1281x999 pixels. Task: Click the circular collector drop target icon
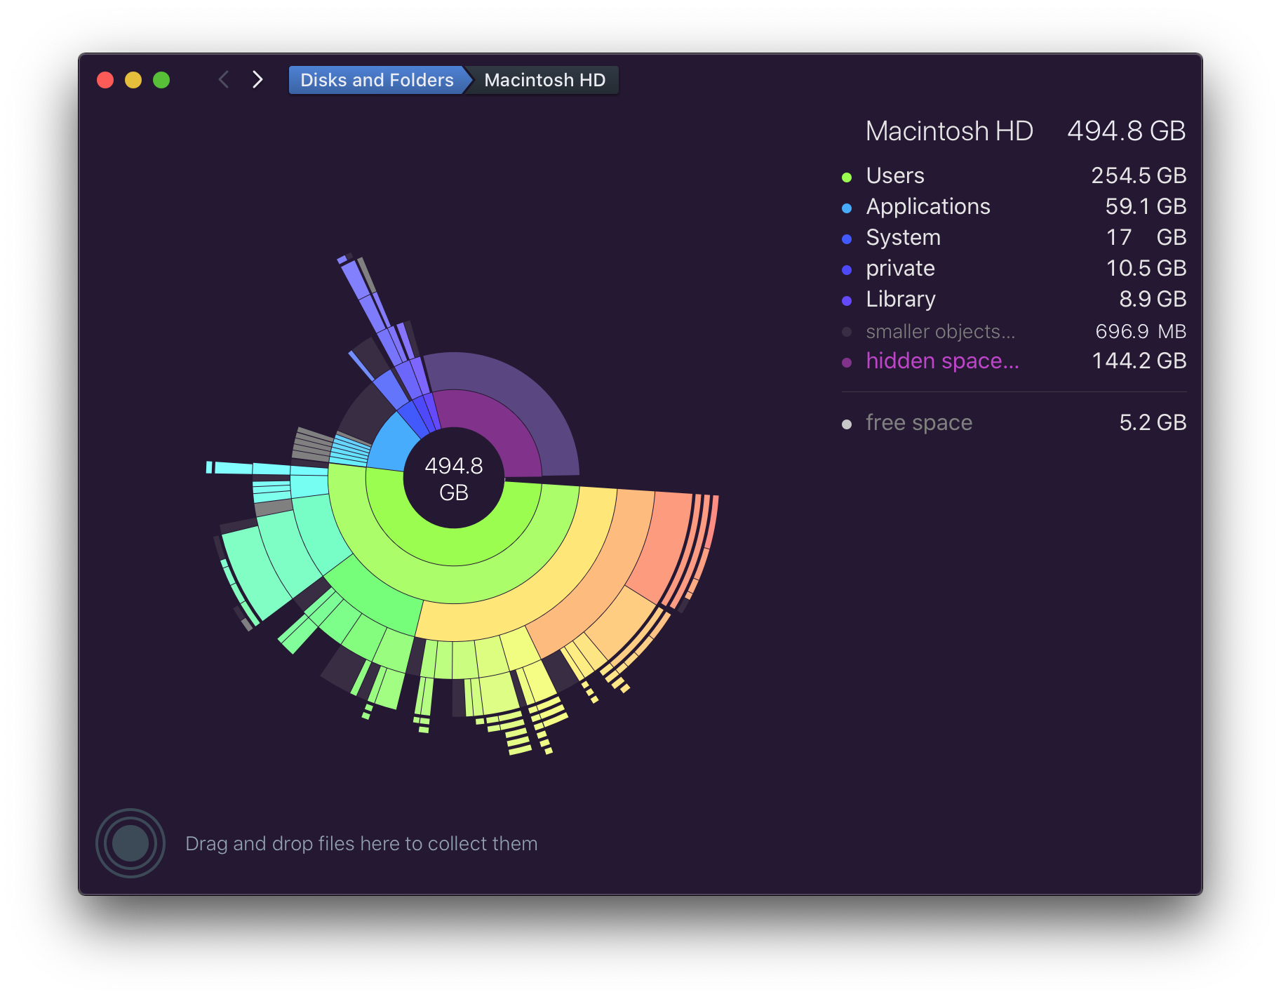point(130,843)
